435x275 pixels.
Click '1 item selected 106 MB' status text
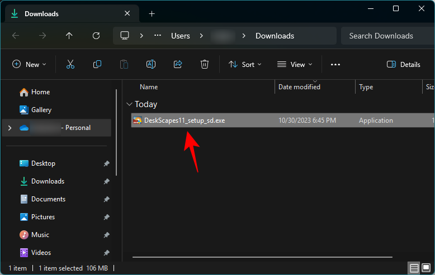tap(73, 268)
